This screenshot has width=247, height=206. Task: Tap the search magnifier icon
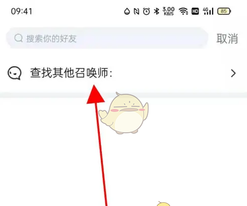pyautogui.click(x=19, y=38)
